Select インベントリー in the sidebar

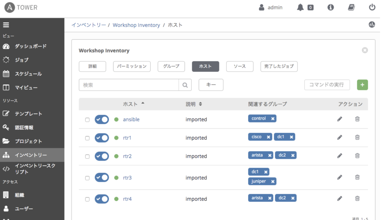click(32, 155)
